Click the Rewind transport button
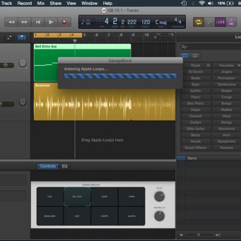The height and width of the screenshot is (241, 241). (11, 22)
